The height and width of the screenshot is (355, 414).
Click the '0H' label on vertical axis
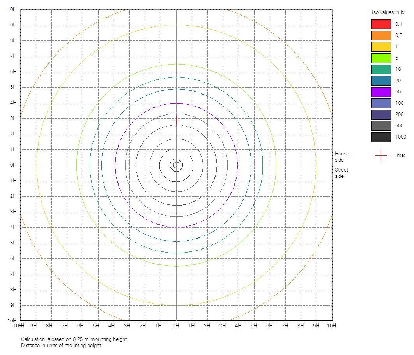pos(13,165)
